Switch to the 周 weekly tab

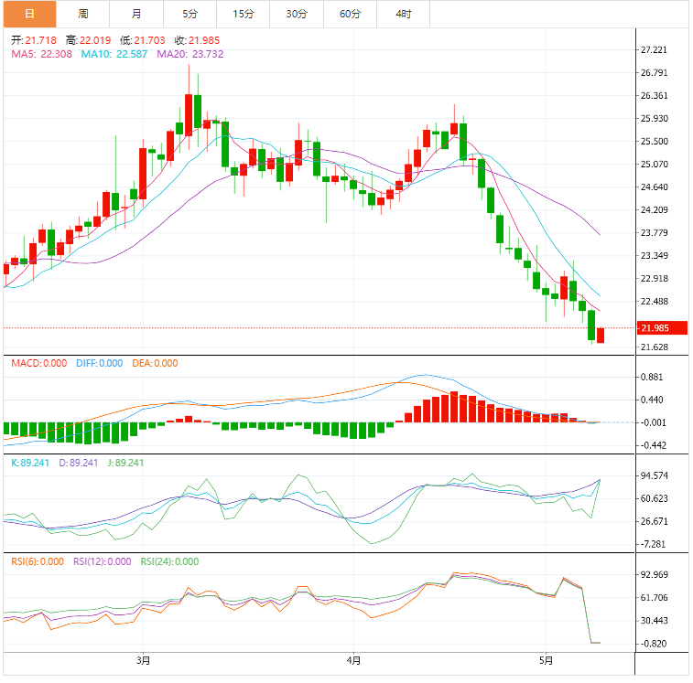tap(82, 14)
